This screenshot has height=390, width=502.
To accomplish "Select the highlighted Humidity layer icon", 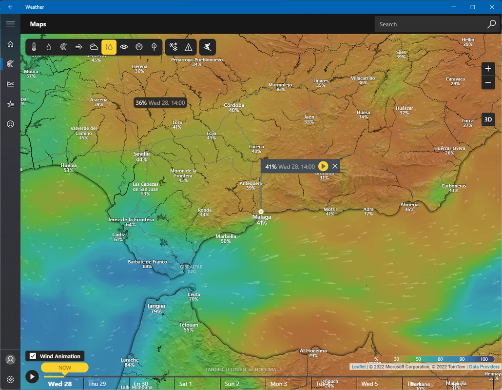I will coord(109,47).
